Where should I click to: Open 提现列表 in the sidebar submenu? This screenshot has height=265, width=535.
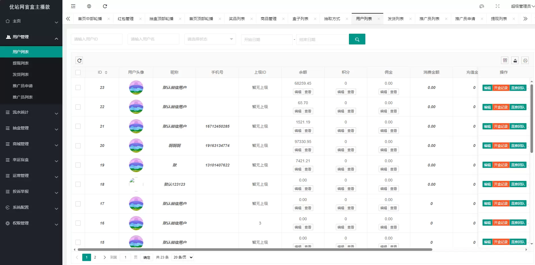tap(21, 63)
